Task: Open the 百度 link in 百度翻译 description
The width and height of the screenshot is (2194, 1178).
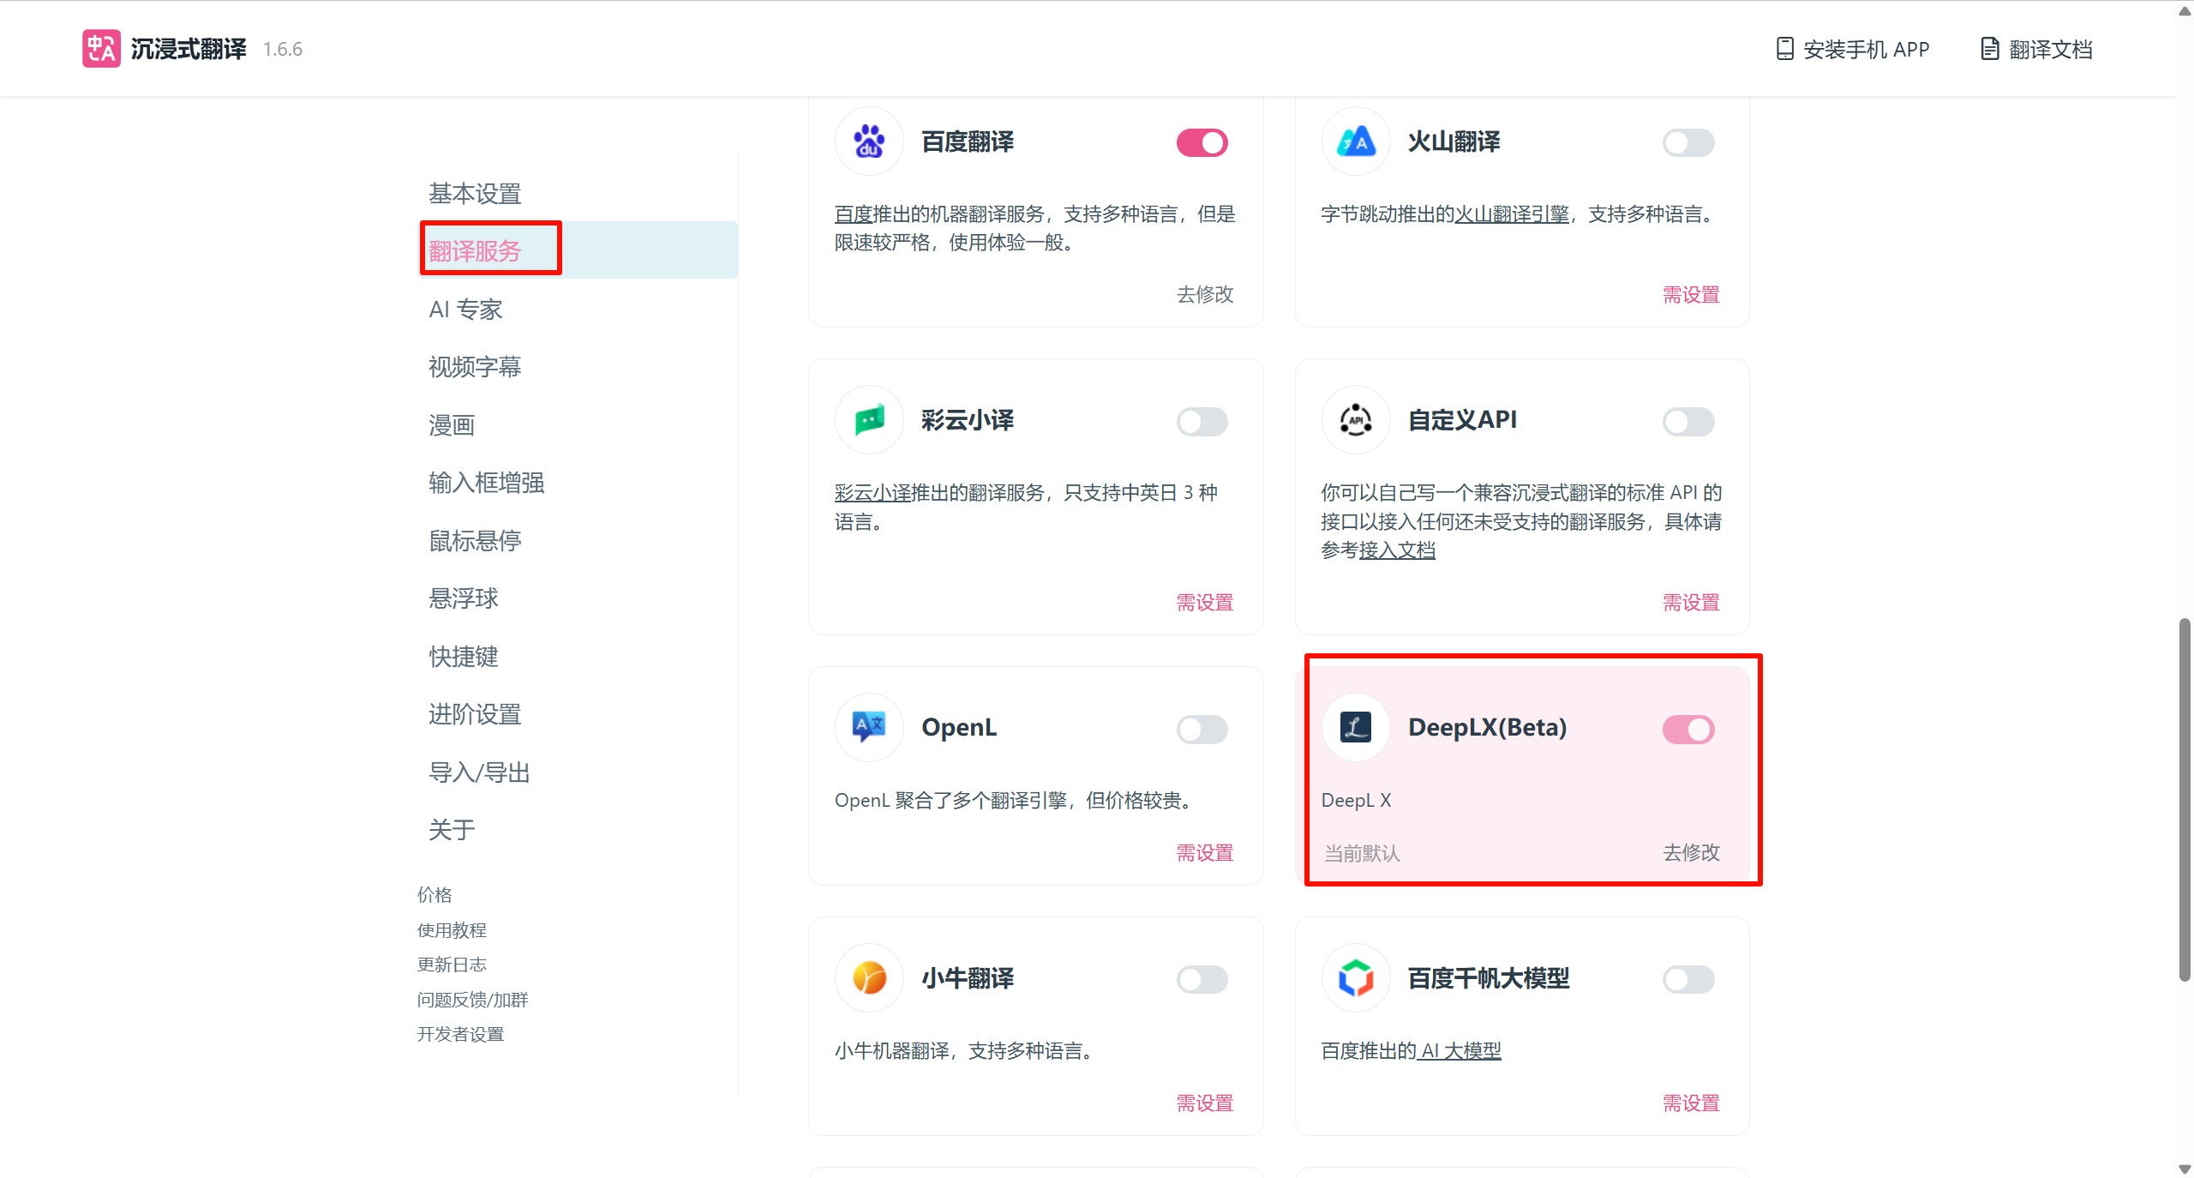Action: 854,214
